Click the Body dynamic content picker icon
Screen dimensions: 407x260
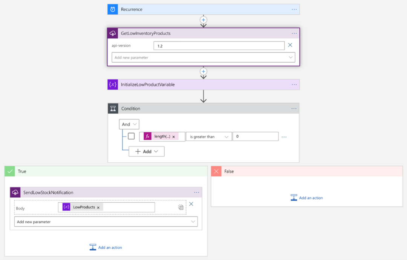coord(181,207)
